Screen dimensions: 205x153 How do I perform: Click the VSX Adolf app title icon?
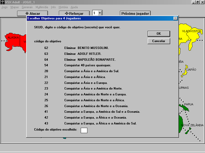pyautogui.click(x=3, y=2)
